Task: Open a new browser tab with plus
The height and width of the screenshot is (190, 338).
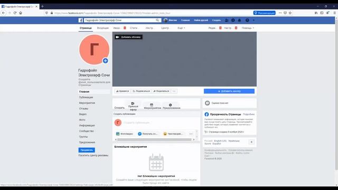Action: (42, 6)
